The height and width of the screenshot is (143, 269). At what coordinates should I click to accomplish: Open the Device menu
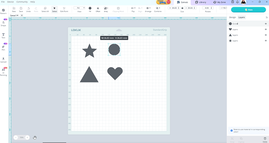pyautogui.click(x=11, y=2)
